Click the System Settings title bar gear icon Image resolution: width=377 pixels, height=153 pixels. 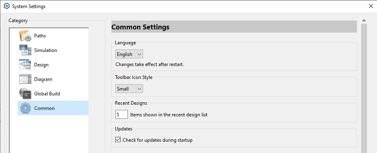pos(6,6)
